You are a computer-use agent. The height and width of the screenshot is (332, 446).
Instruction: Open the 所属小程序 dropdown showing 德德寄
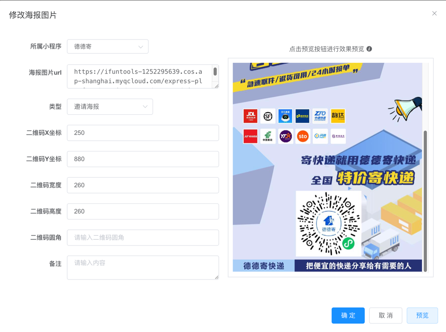pyautogui.click(x=108, y=47)
